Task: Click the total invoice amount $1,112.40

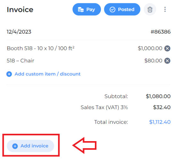Action: coord(160,122)
